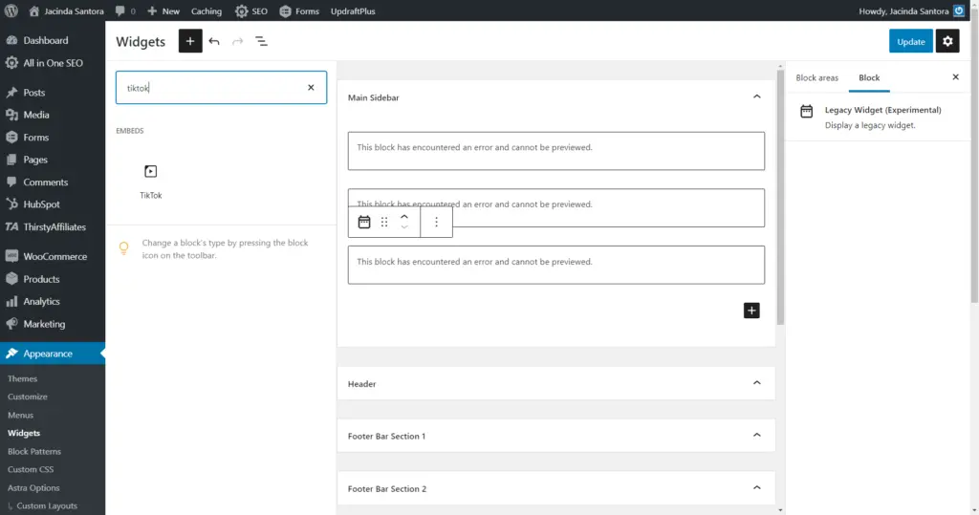Click the Update button
The height and width of the screenshot is (515, 979).
(x=910, y=41)
